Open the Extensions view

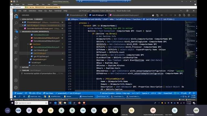(16, 45)
